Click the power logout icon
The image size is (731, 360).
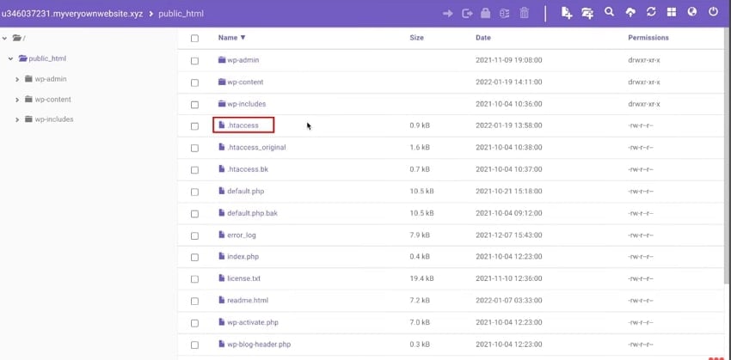click(x=713, y=12)
